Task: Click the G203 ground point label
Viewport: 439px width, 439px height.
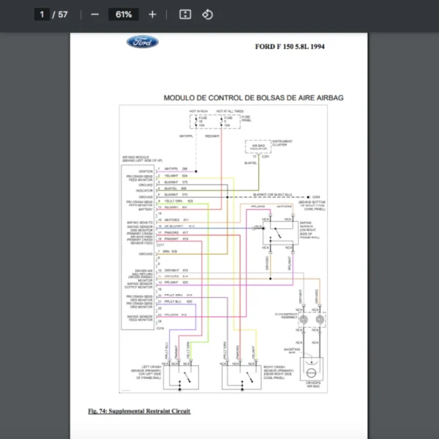Action: (x=315, y=196)
